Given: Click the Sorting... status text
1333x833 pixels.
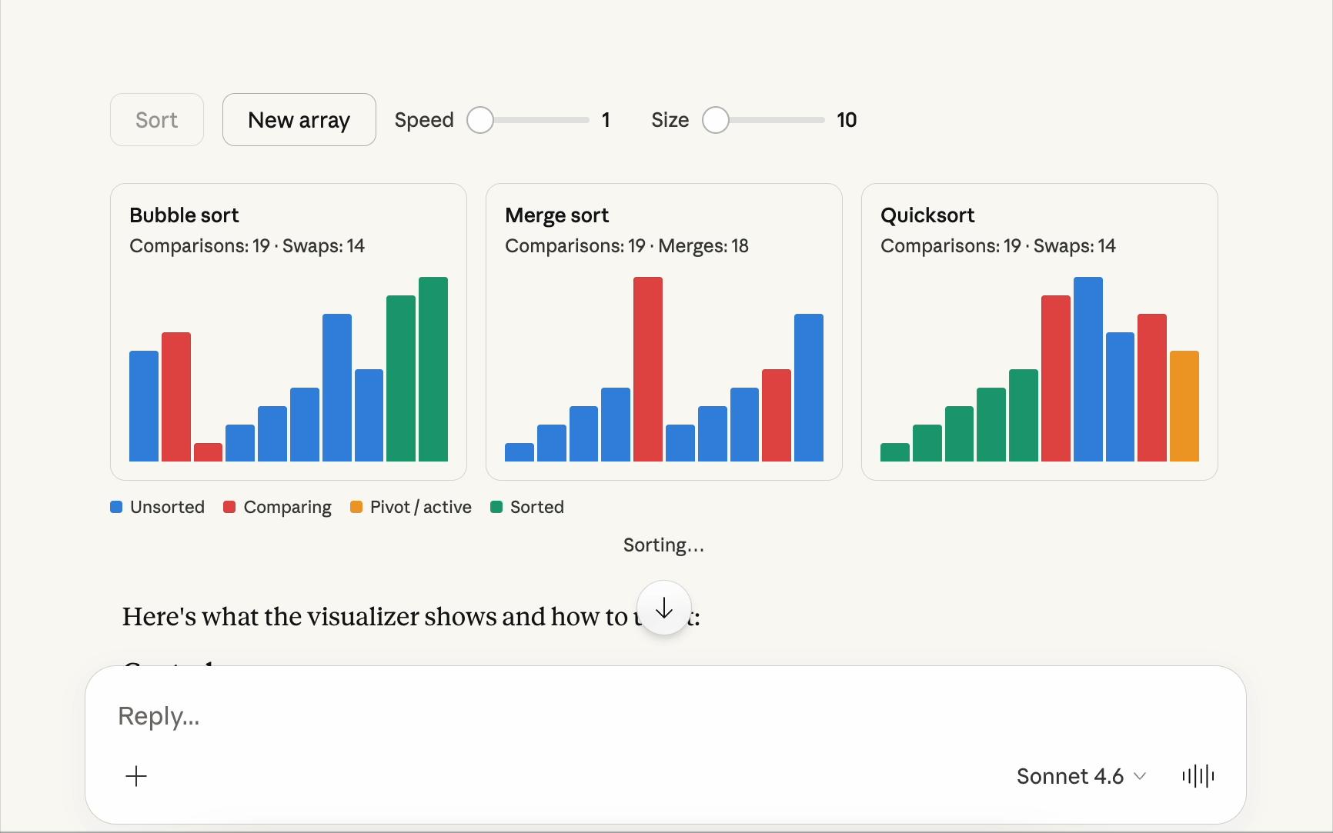Looking at the screenshot, I should pos(663,545).
